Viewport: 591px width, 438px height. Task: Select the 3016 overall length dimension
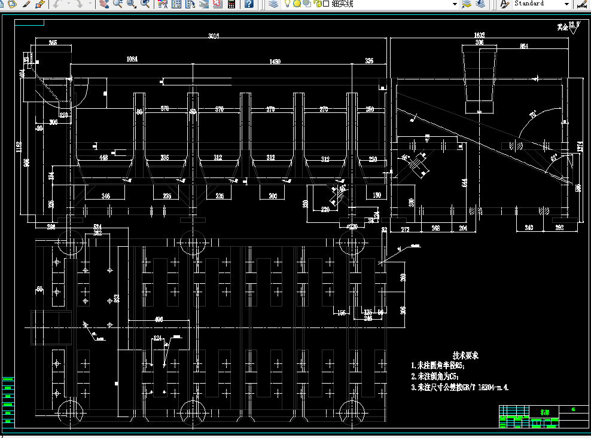point(214,36)
